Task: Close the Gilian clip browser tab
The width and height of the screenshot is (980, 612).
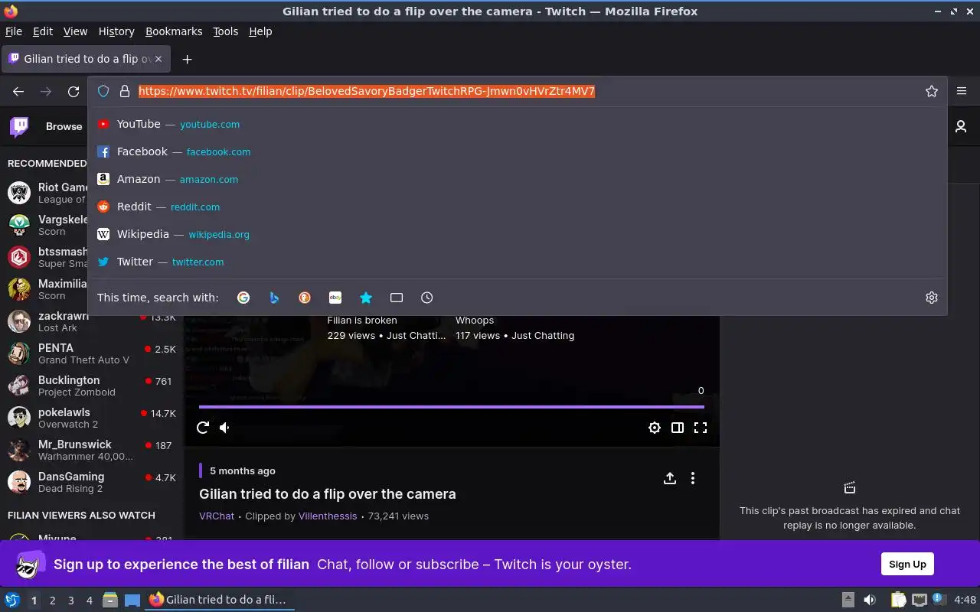Action: [x=158, y=58]
